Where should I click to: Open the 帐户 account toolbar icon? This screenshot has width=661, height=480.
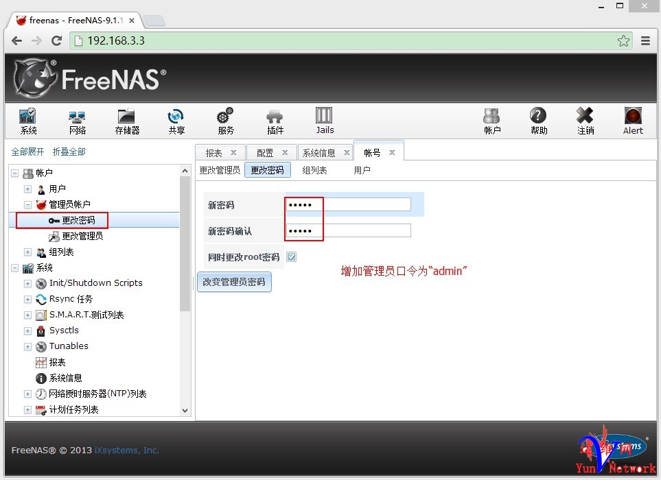coord(492,121)
